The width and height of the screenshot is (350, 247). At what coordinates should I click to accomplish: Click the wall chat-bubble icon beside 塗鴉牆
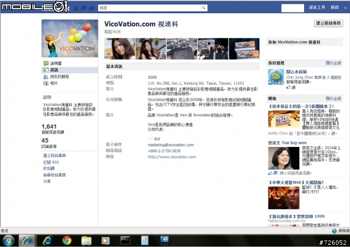click(x=46, y=63)
